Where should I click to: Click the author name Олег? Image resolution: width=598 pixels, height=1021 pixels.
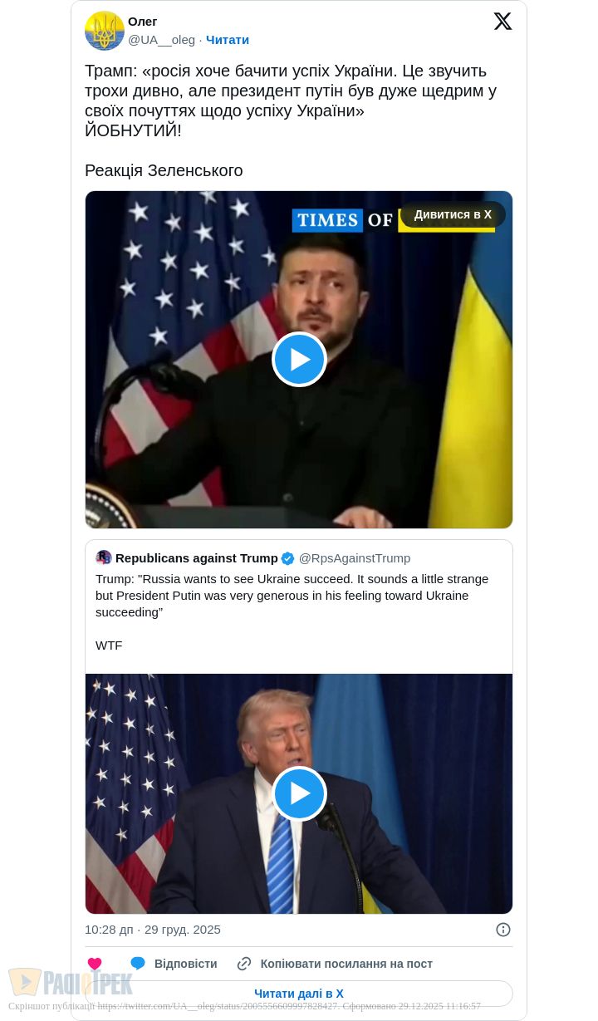tap(143, 22)
